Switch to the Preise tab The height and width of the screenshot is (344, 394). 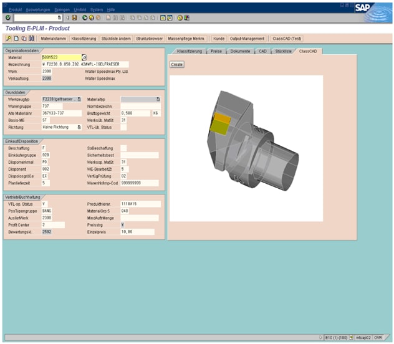click(x=216, y=51)
